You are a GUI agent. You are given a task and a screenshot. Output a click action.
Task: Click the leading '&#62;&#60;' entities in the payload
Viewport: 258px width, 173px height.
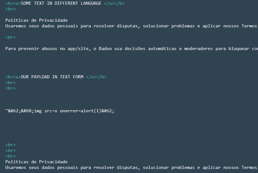pyautogui.click(x=21, y=111)
